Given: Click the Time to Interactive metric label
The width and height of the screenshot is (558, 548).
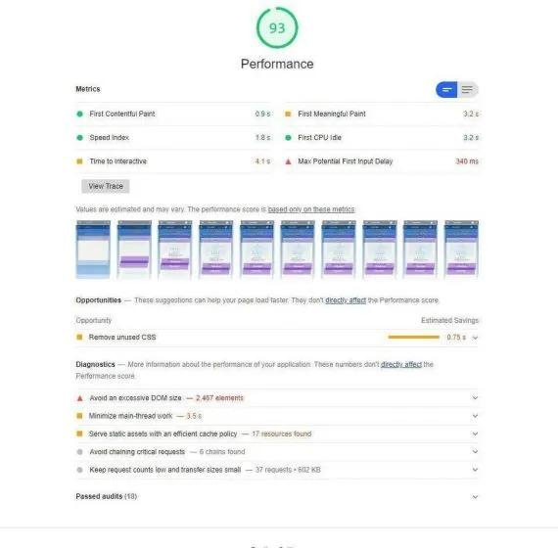Looking at the screenshot, I should pos(117,161).
